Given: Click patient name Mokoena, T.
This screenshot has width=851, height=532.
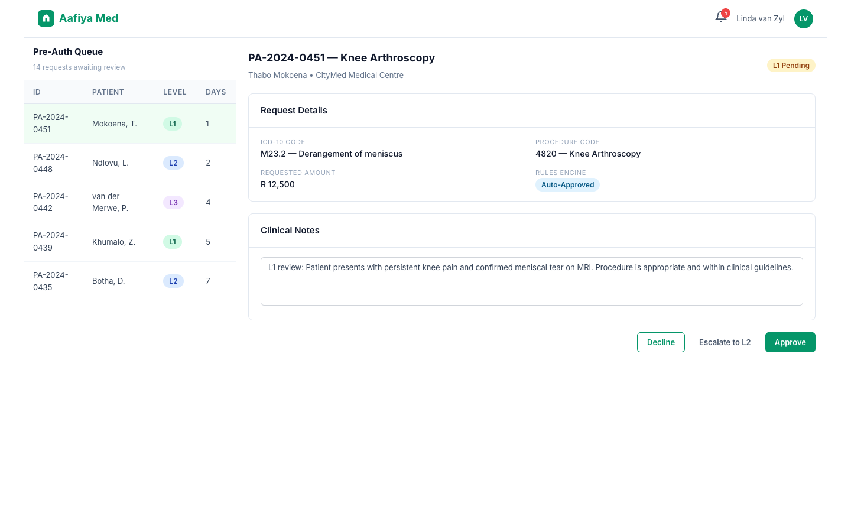Looking at the screenshot, I should pos(115,124).
